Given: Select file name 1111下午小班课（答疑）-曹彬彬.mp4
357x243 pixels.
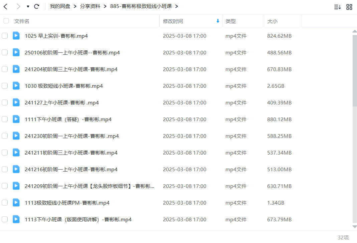Looking at the screenshot, I should point(68,119).
